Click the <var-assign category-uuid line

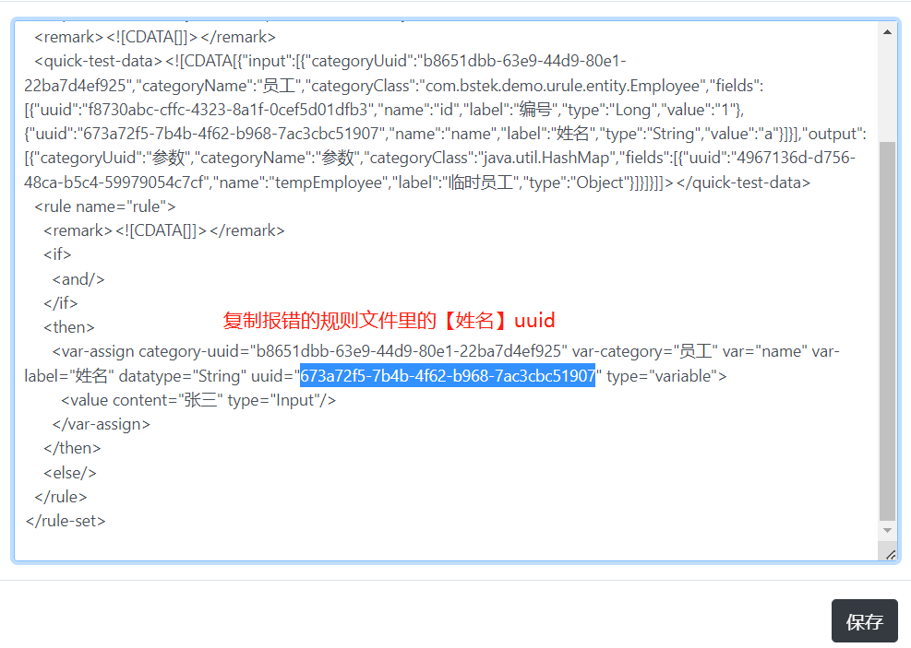[x=446, y=351]
